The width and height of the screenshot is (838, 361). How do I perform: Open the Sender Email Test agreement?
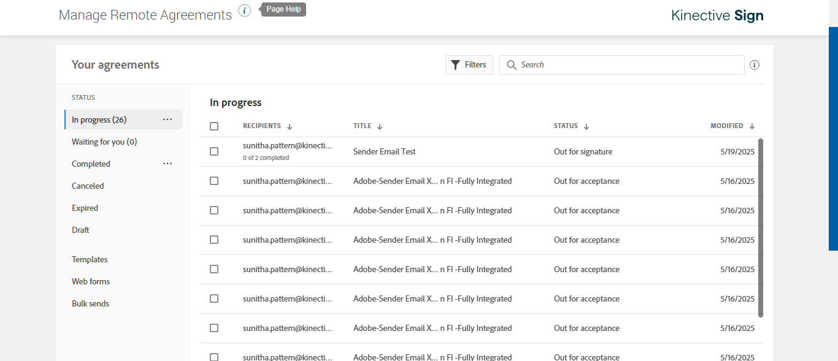tap(385, 151)
